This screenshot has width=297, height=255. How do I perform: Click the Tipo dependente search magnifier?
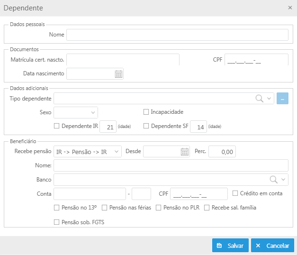click(x=259, y=99)
